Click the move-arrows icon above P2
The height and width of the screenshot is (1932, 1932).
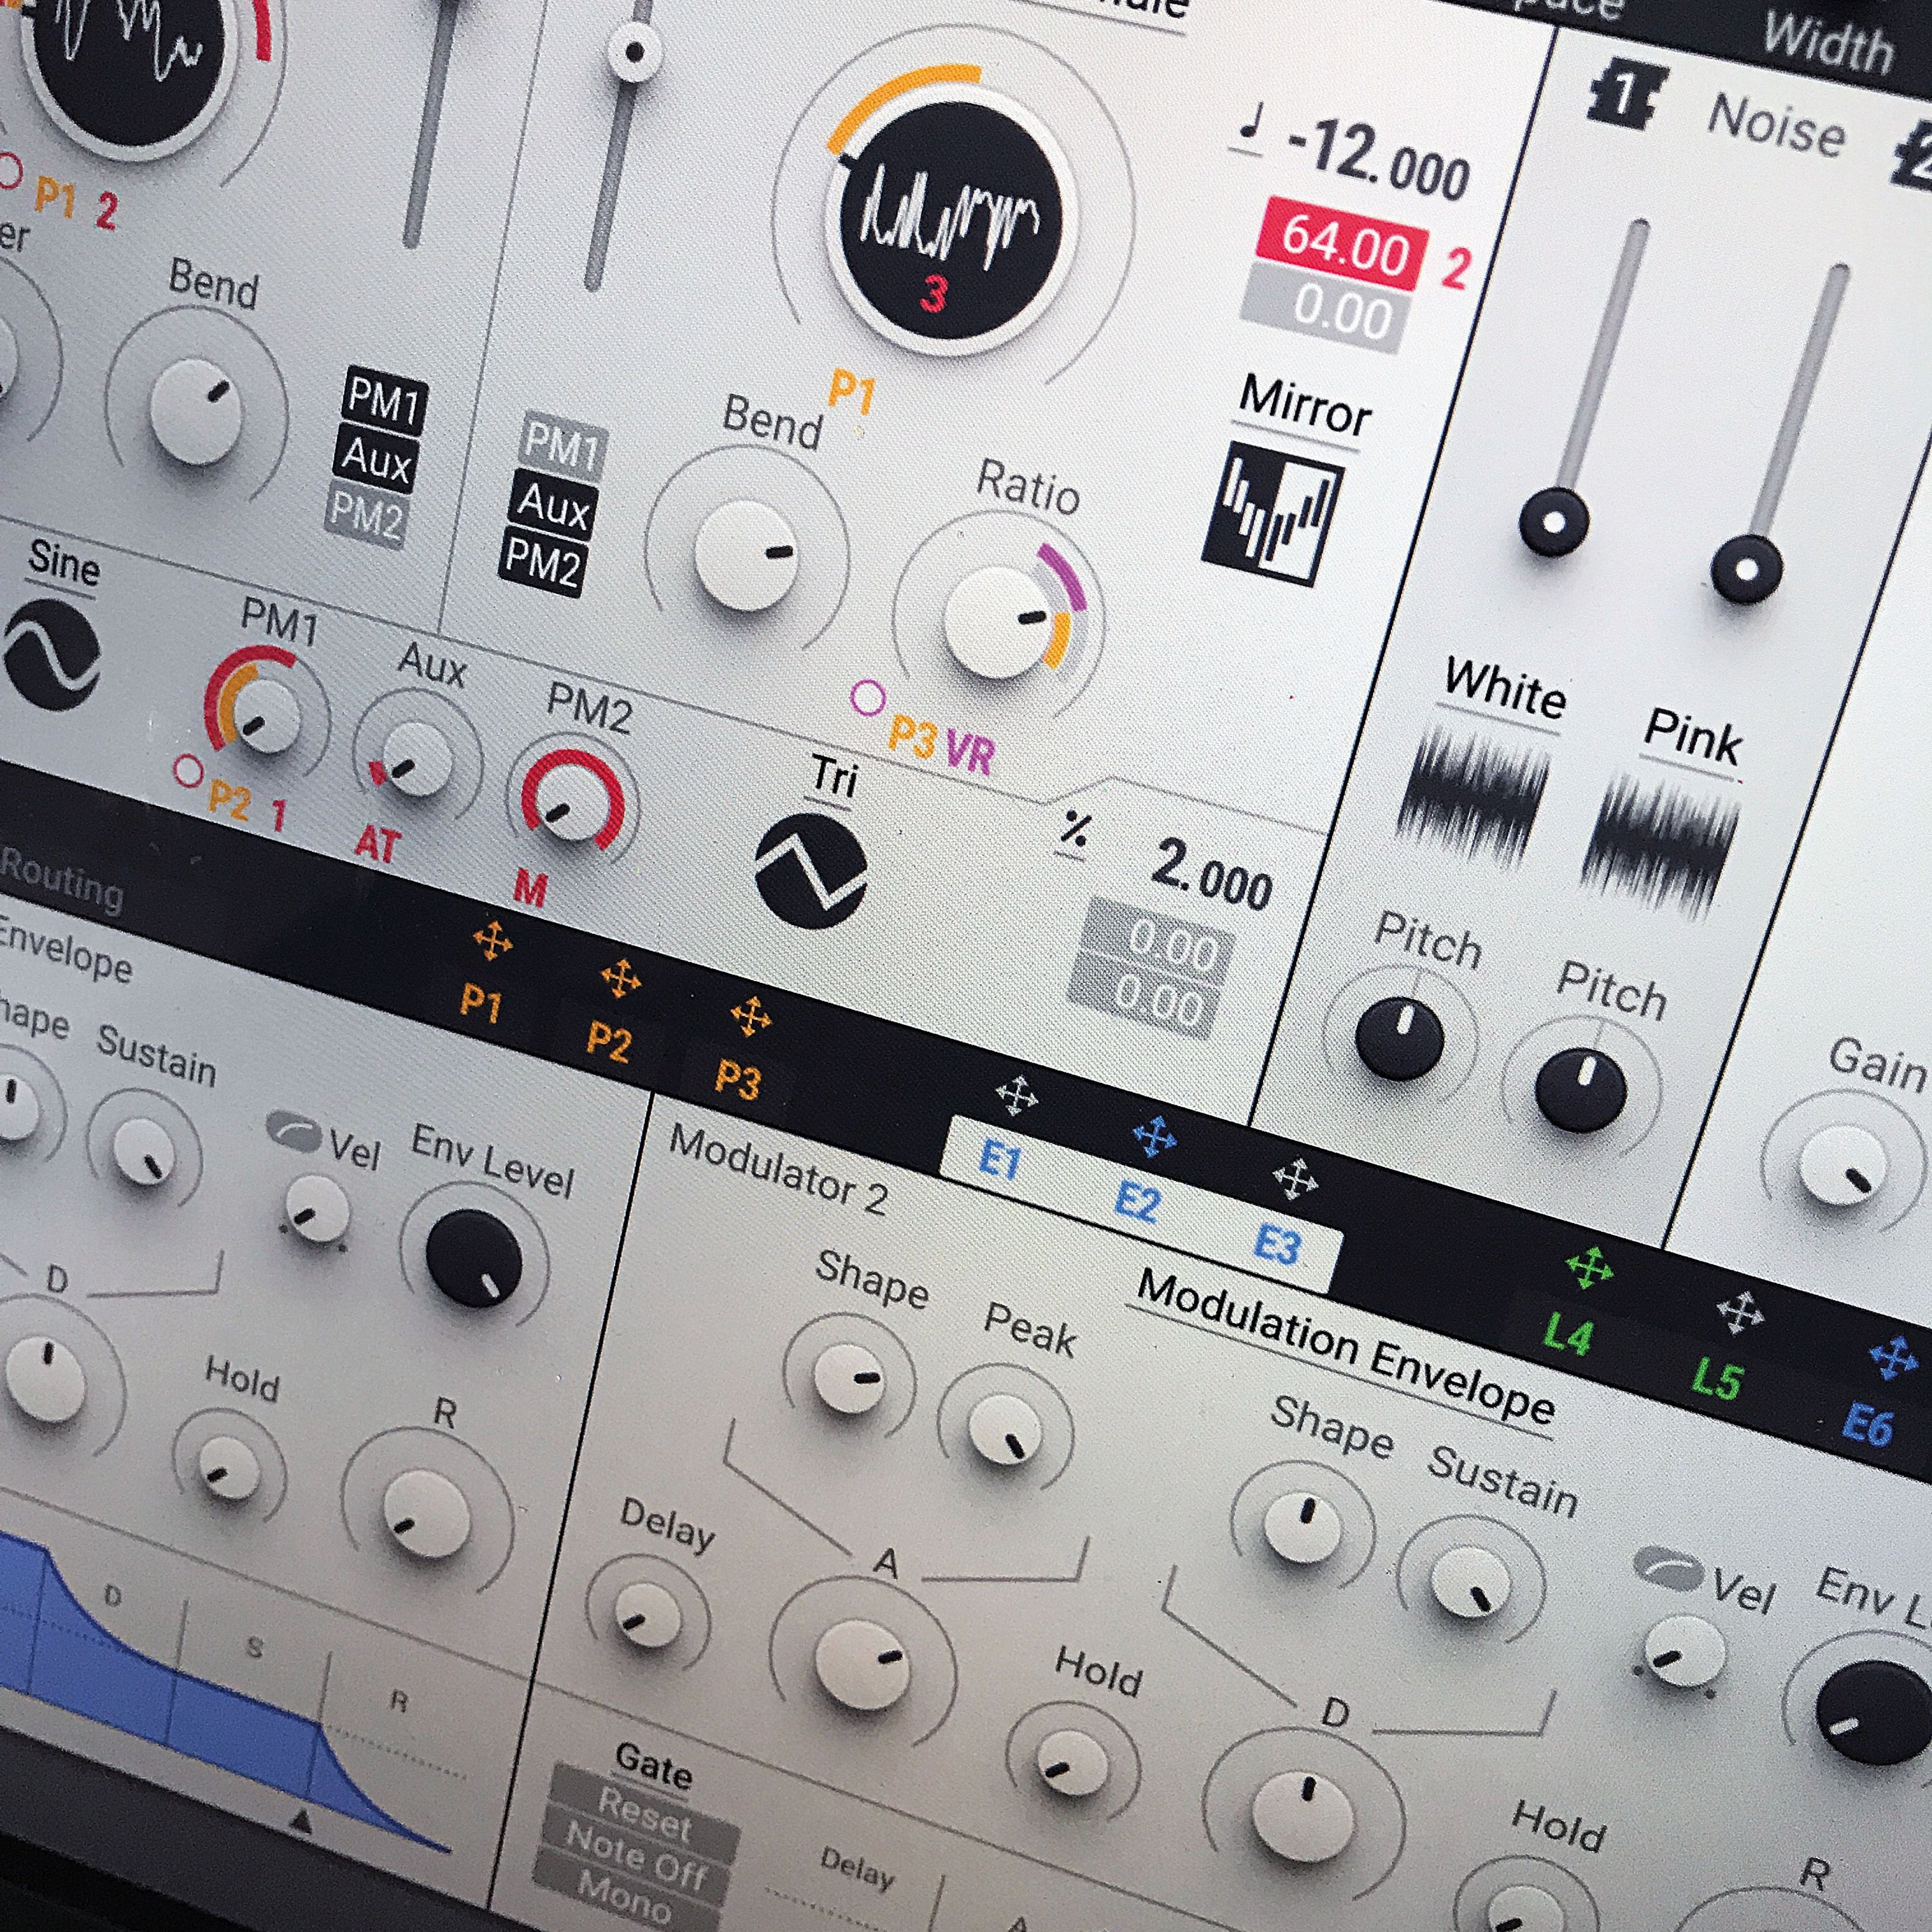620,979
